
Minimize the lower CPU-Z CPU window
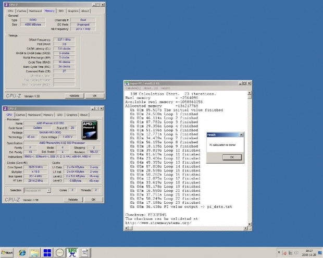(93, 108)
